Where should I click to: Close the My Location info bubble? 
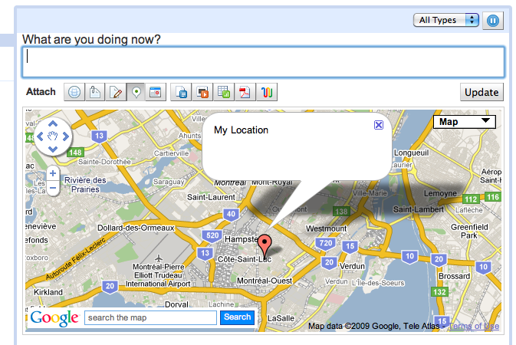click(x=379, y=125)
